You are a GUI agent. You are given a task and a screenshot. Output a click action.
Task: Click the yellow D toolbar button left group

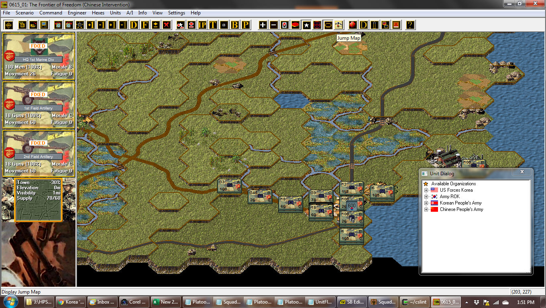134,25
